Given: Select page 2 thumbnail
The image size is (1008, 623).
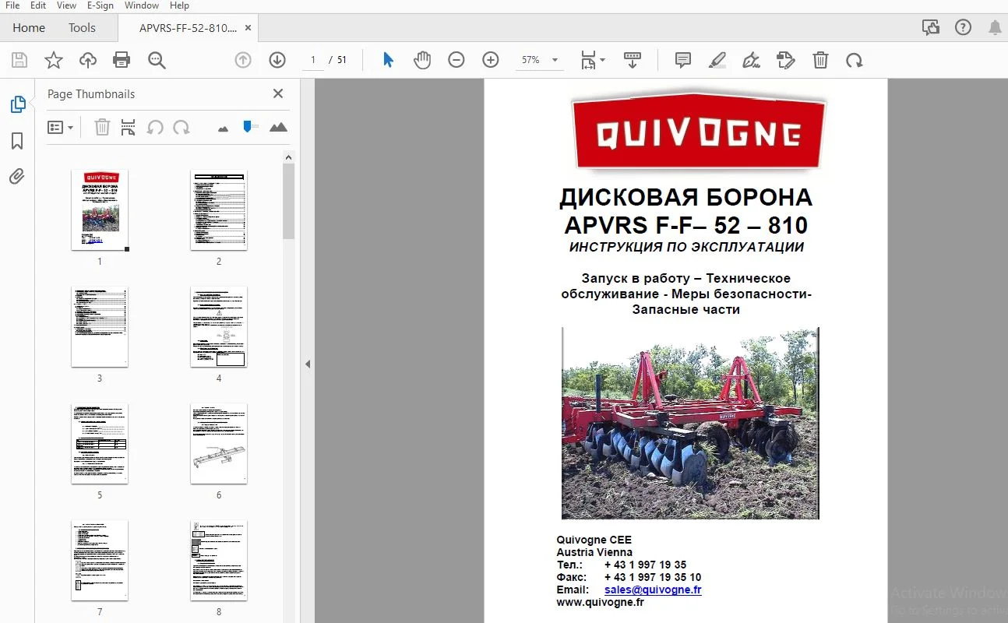Looking at the screenshot, I should tap(219, 210).
